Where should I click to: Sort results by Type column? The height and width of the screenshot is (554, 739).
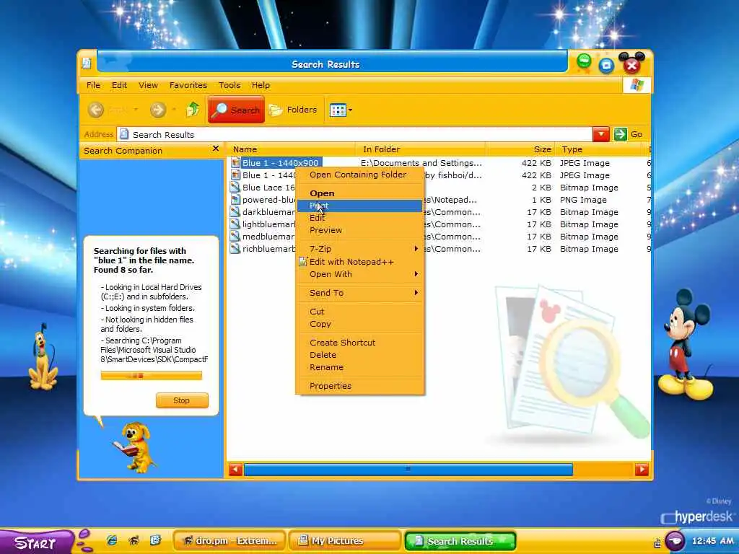(x=598, y=149)
